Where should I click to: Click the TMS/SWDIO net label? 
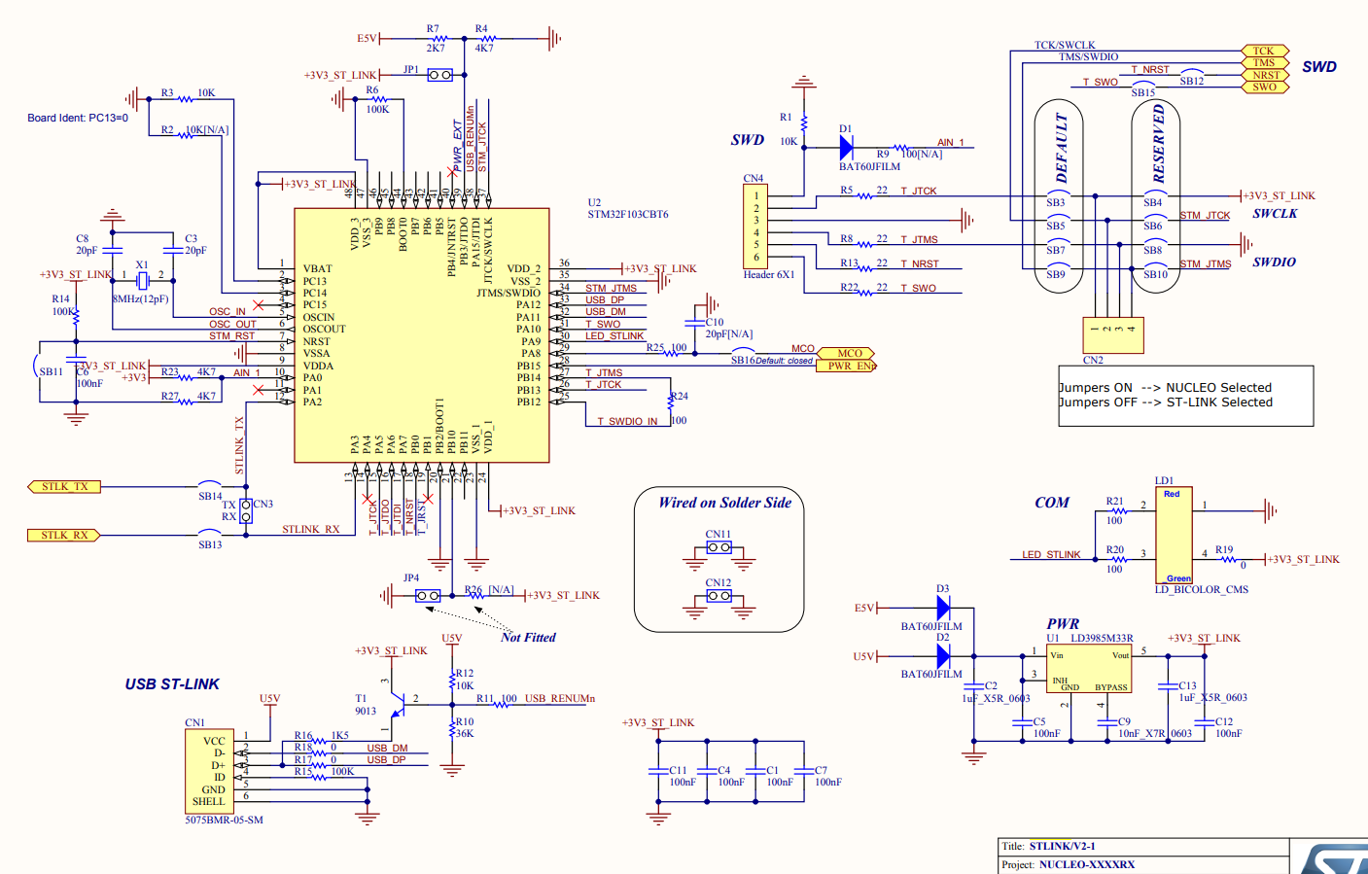[1089, 57]
